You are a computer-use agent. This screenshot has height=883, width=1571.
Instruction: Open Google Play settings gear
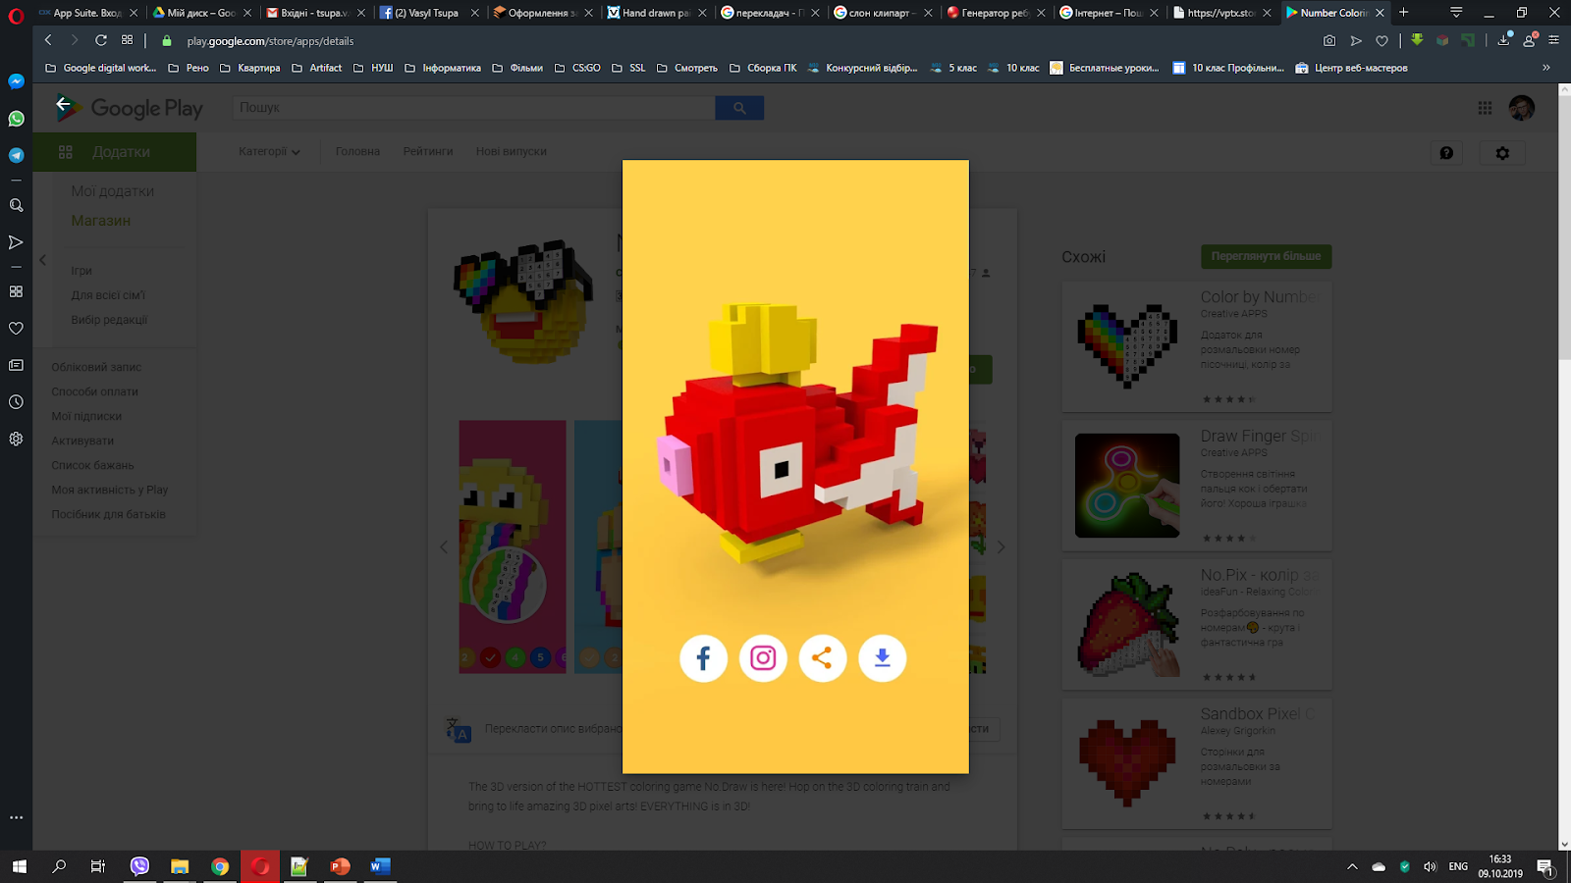[1502, 153]
